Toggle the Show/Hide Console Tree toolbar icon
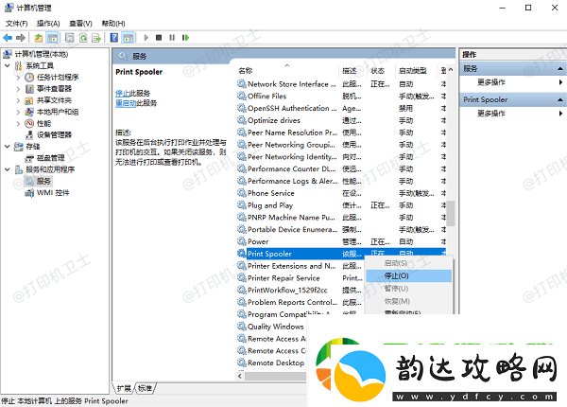Screen dimensions: 567x407 52,38
